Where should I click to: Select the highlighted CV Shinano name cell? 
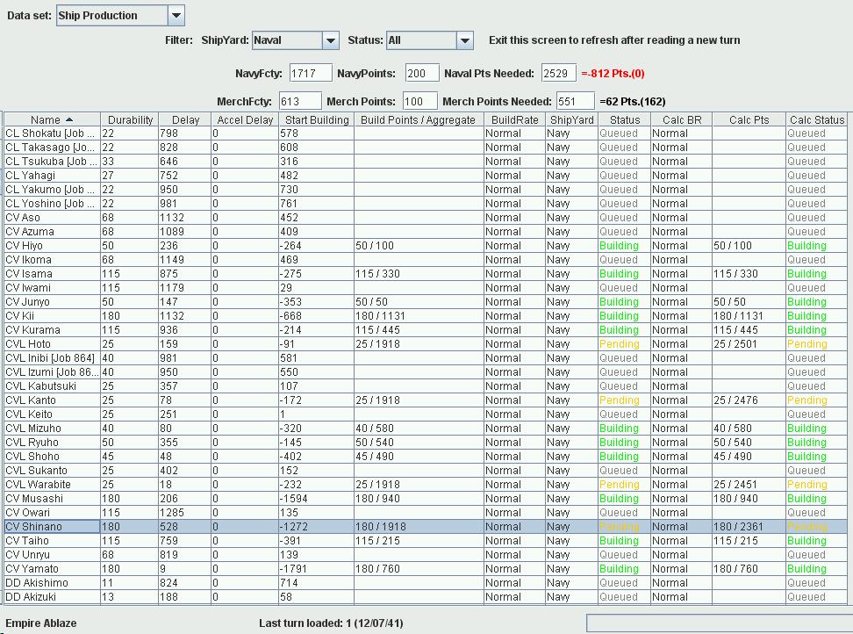[x=53, y=526]
